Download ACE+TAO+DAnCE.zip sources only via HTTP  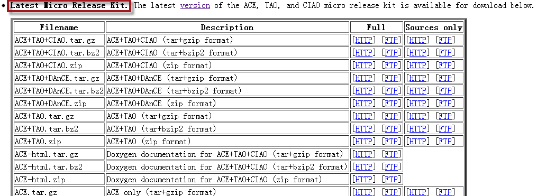417,104
